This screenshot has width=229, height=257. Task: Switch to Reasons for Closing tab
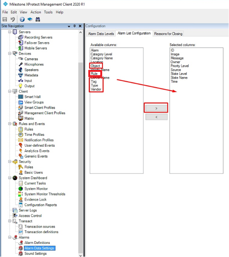pos(168,34)
